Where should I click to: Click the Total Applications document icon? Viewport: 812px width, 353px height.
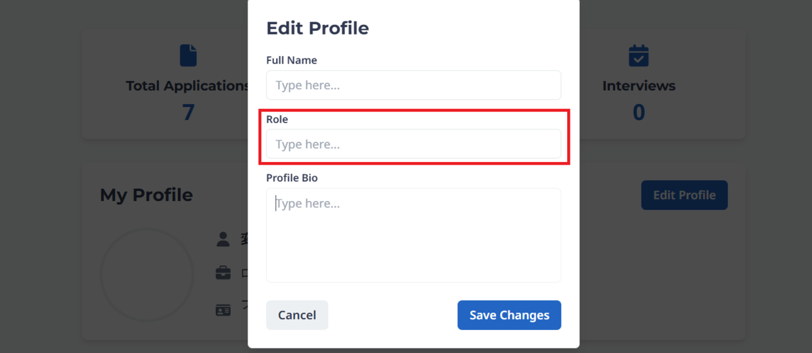point(188,55)
